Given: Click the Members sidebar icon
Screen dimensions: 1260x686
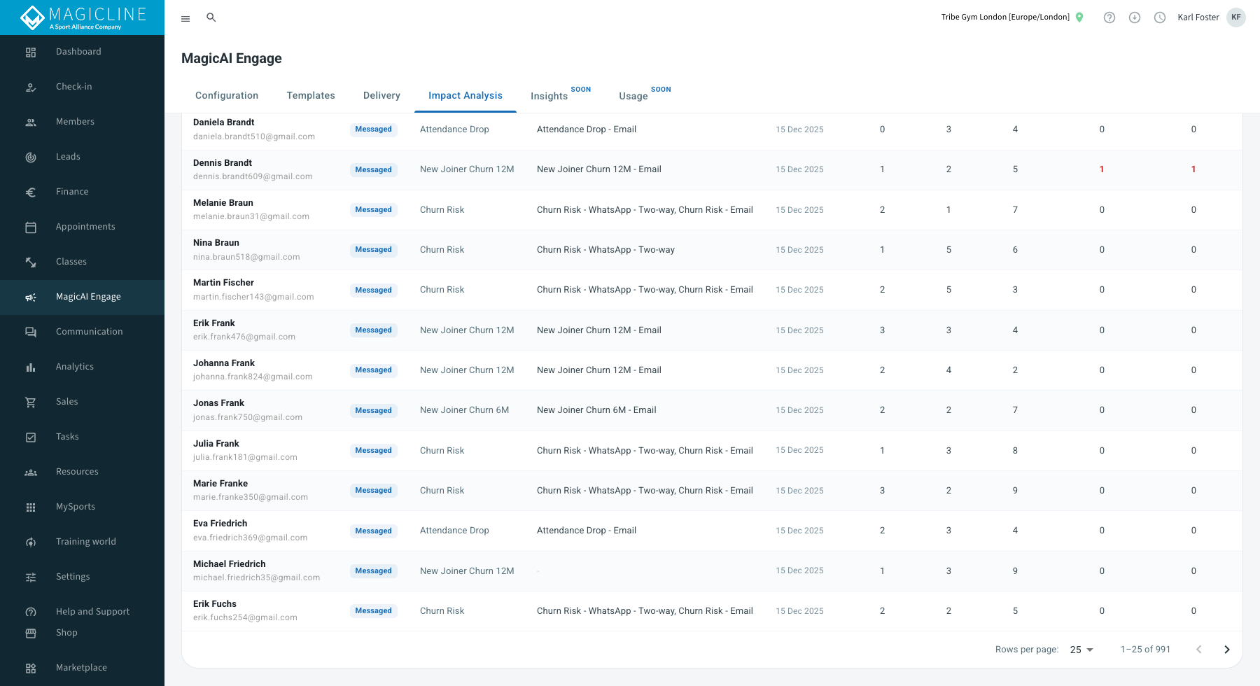Looking at the screenshot, I should point(31,122).
